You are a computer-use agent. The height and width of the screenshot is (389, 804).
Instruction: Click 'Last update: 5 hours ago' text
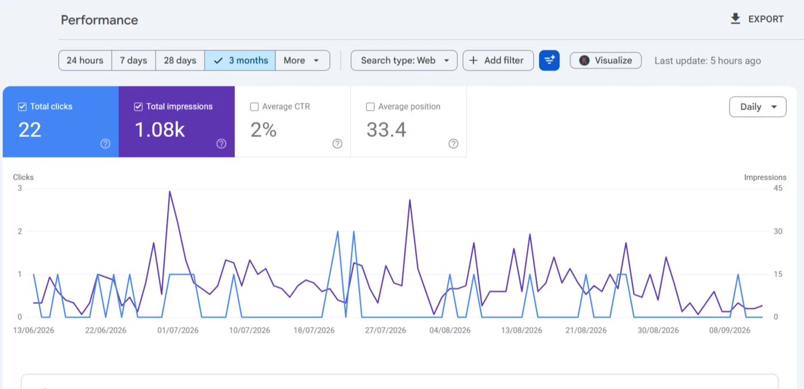pyautogui.click(x=708, y=61)
